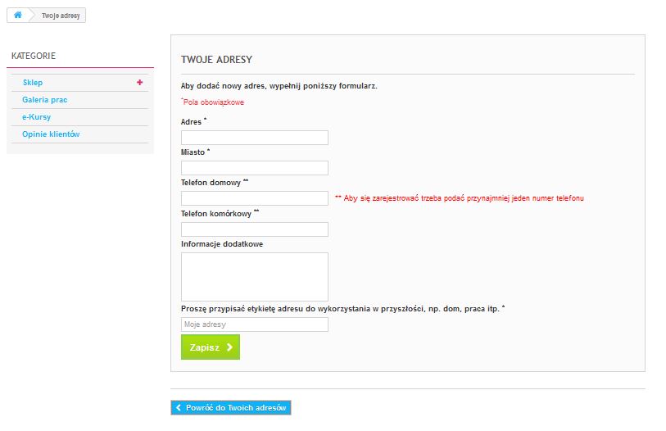Go to the e-Kursy category

pos(36,117)
